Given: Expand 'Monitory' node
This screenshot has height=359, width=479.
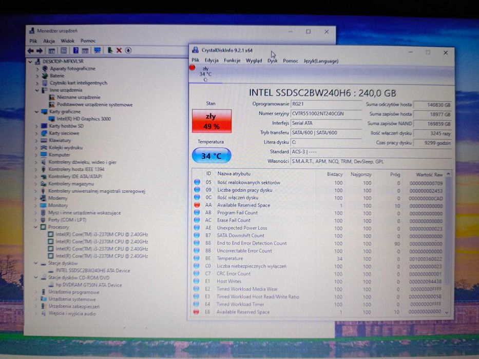Looking at the screenshot, I should pos(36,206).
